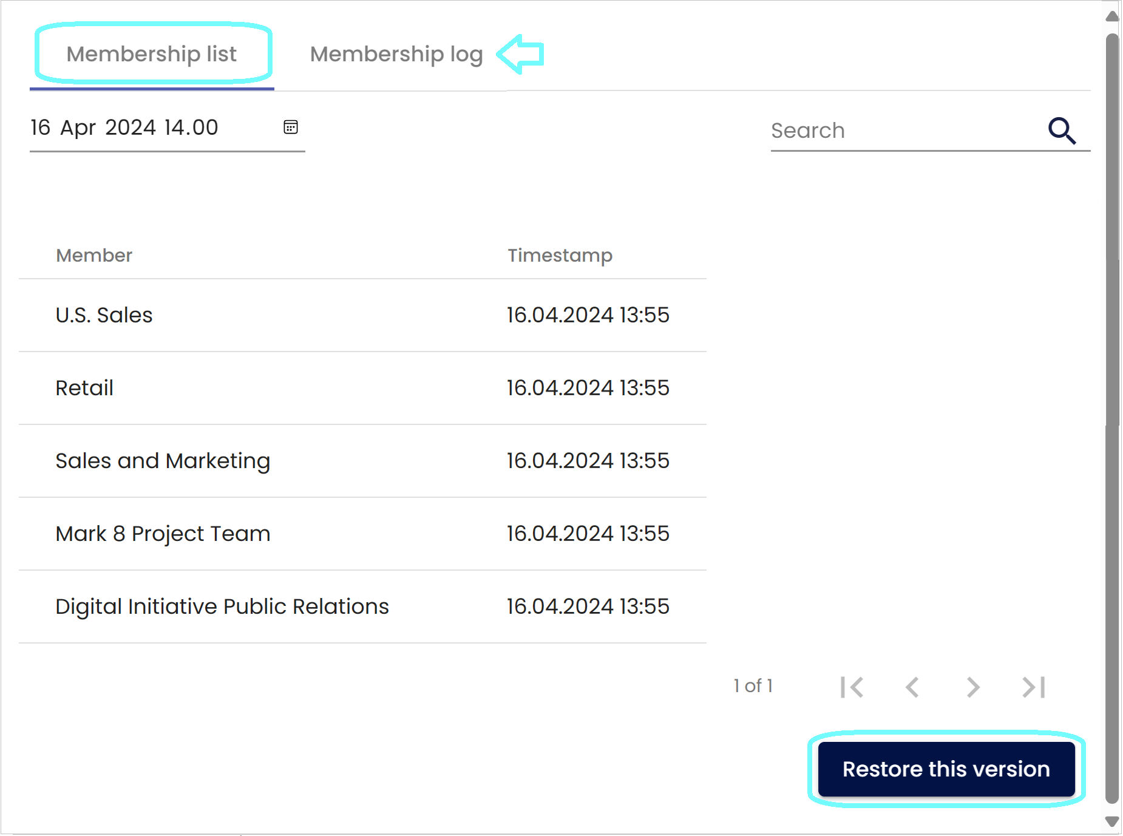Click the vertical scrollbar thumb
This screenshot has height=836, width=1123.
coord(1112,419)
